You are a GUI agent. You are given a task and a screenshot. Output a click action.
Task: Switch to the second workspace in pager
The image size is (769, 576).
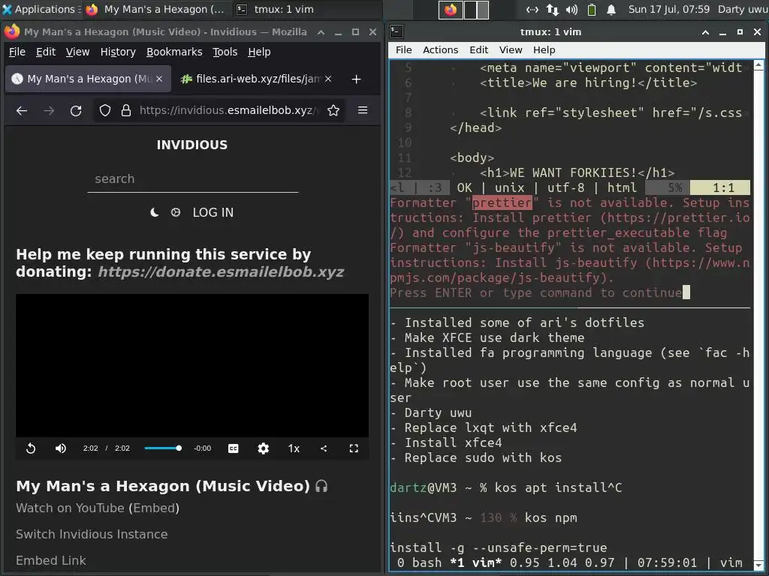(x=476, y=9)
